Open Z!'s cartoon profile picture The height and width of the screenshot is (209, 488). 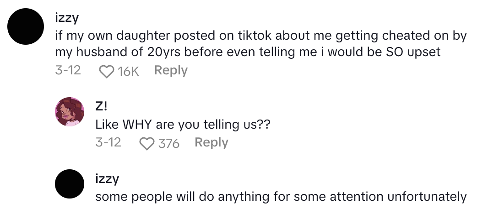[x=70, y=111]
